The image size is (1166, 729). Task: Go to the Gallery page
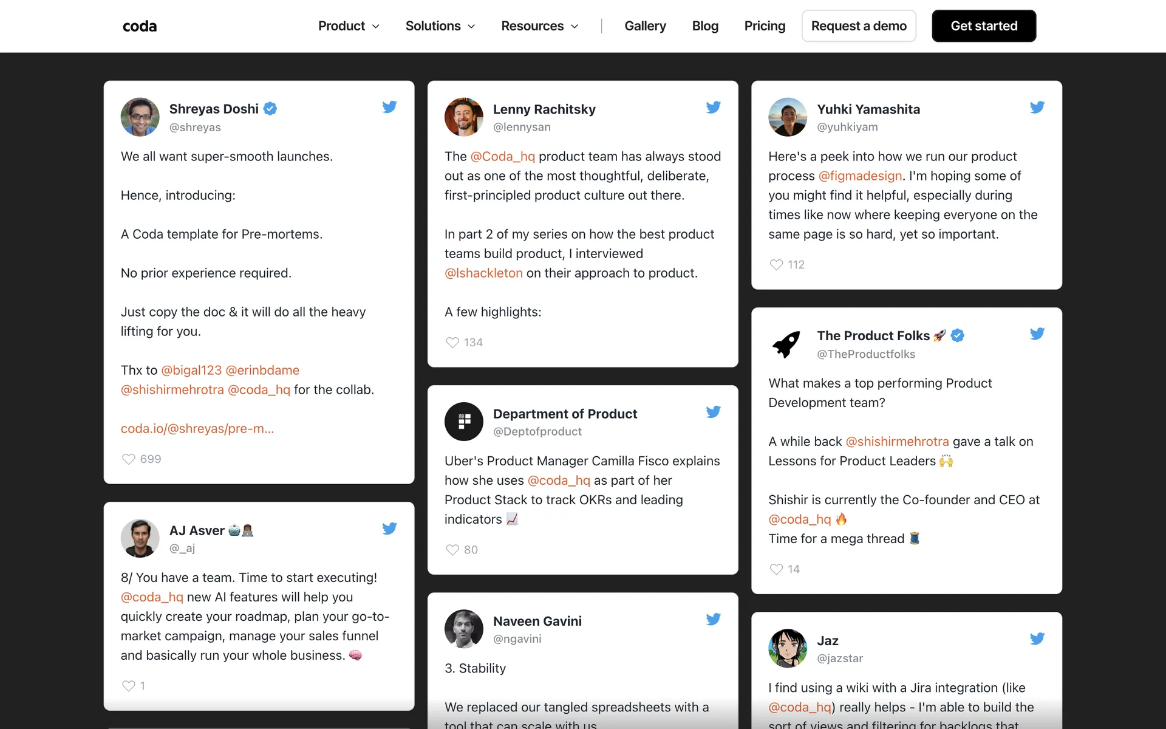645,26
